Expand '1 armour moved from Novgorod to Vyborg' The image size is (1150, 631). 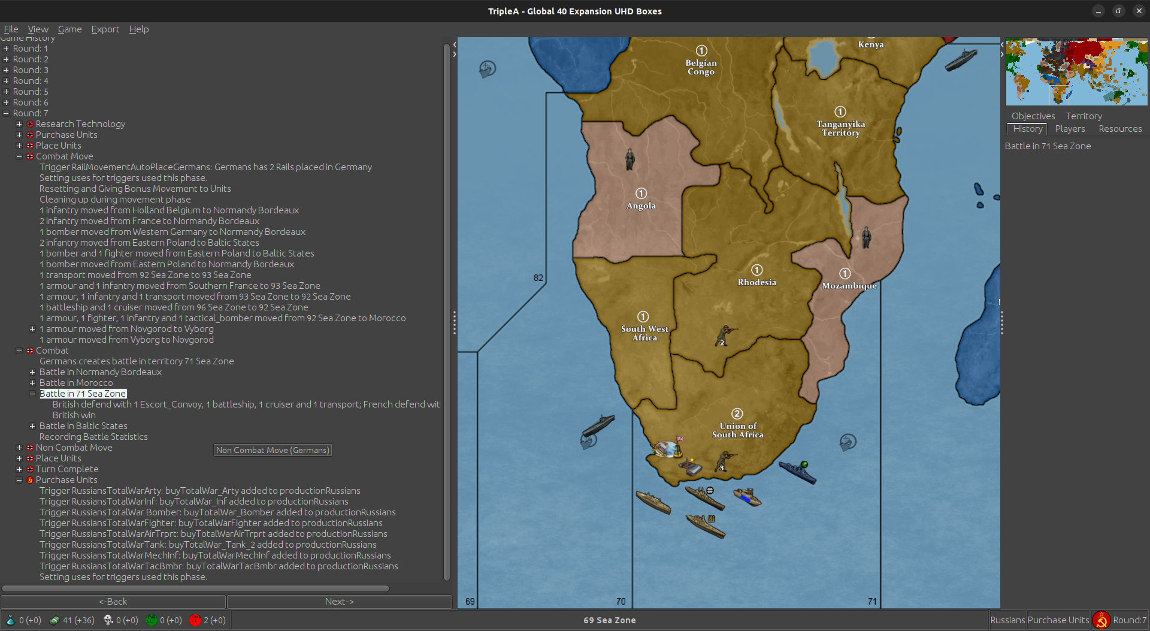(32, 329)
